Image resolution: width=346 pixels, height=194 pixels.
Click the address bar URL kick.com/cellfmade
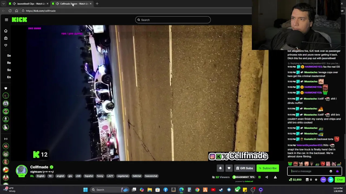click(41, 11)
